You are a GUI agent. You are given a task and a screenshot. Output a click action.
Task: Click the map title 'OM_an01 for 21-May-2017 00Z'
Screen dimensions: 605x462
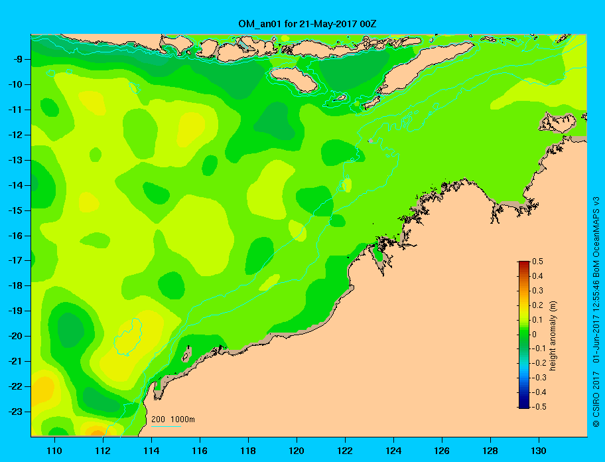[307, 24]
